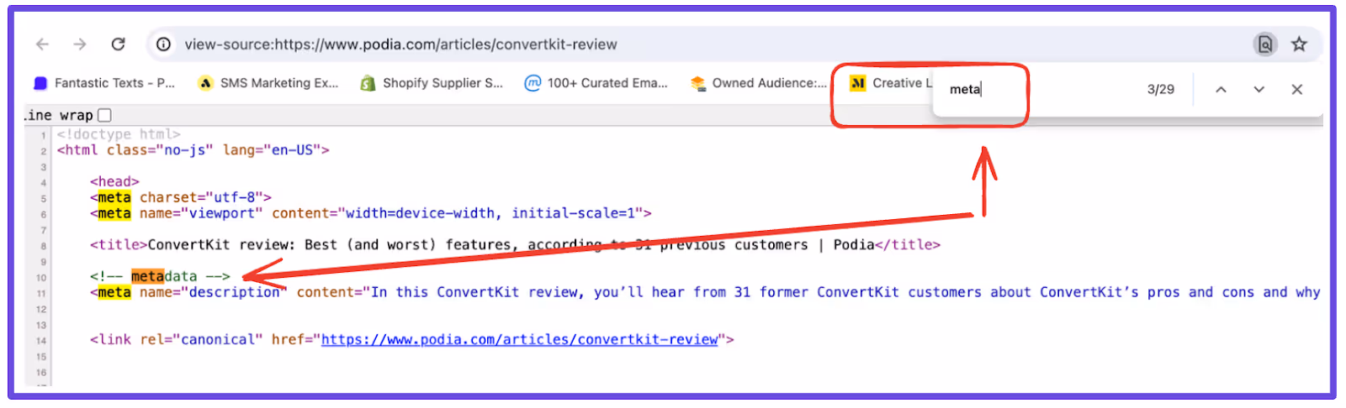Image resolution: width=1346 pixels, height=408 pixels.
Task: Click the <!doctype html> line
Action: point(119,134)
